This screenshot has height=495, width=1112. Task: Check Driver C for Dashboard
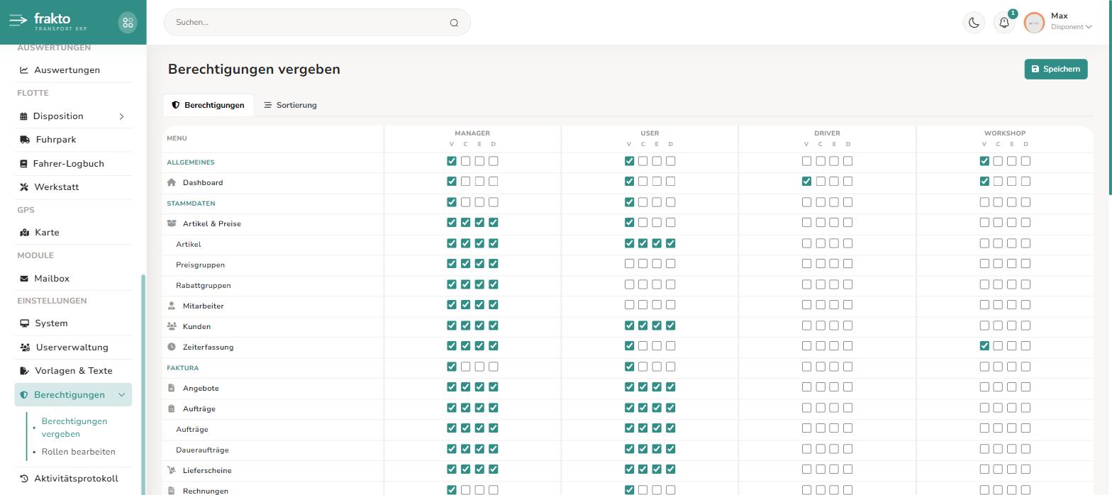tap(821, 182)
